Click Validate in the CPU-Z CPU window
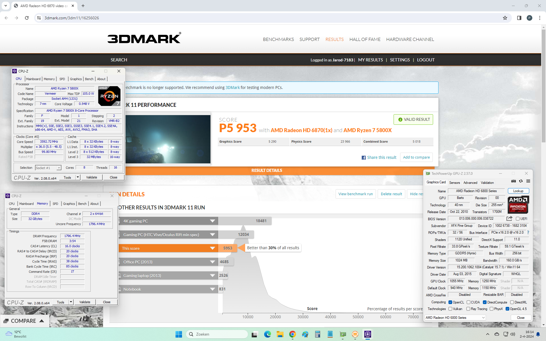Viewport: 546px width, 341px height. (92, 177)
